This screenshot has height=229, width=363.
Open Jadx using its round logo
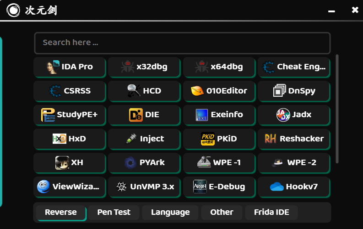(283, 114)
